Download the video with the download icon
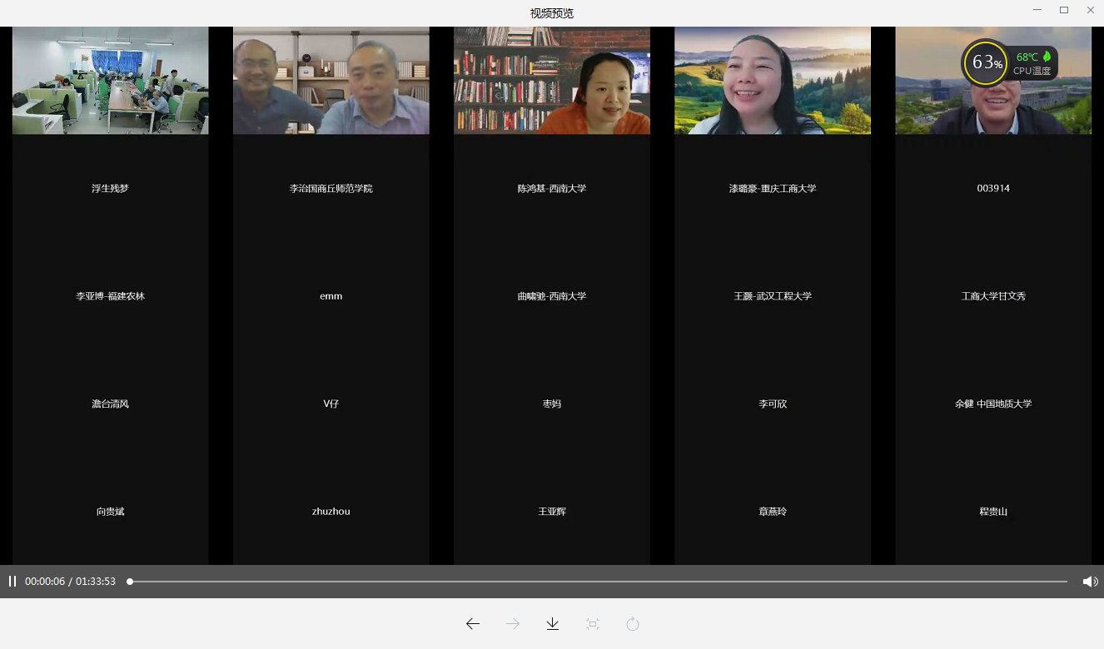The height and width of the screenshot is (649, 1104). coord(553,624)
